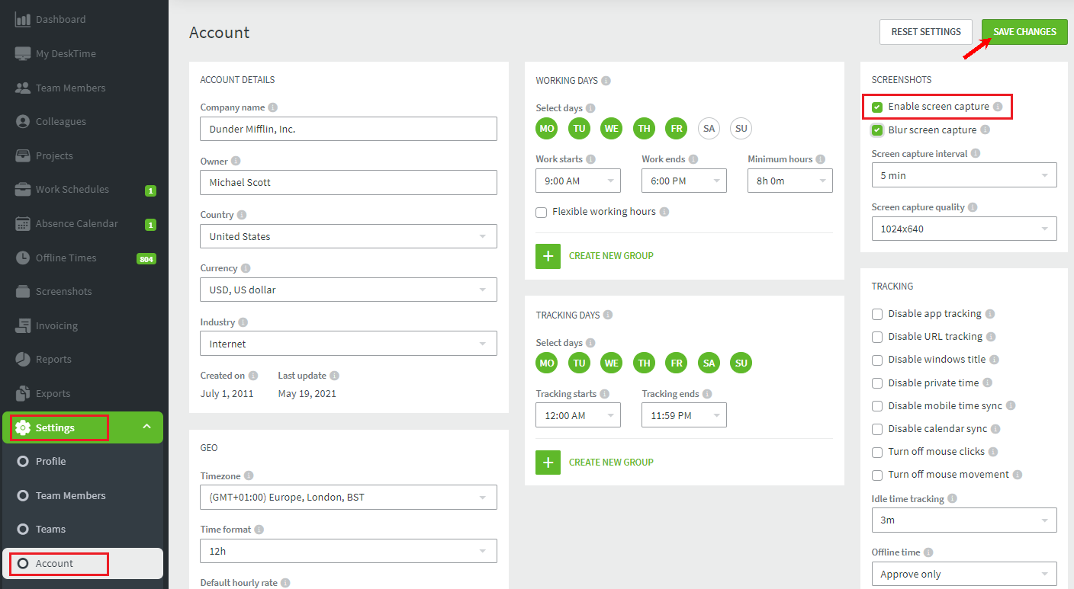The image size is (1074, 589).
Task: Toggle Blur screen capture checkbox
Action: click(877, 130)
